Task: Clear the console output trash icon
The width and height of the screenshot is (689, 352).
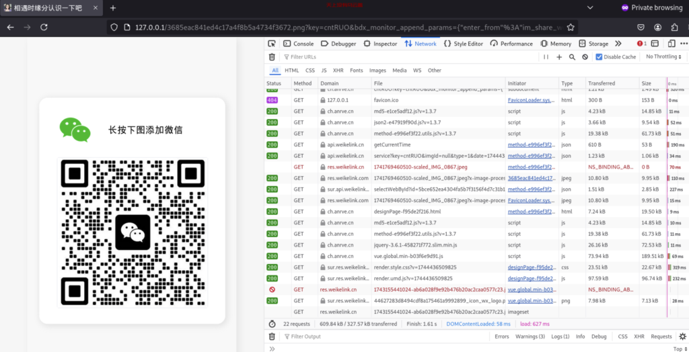Action: [x=272, y=336]
